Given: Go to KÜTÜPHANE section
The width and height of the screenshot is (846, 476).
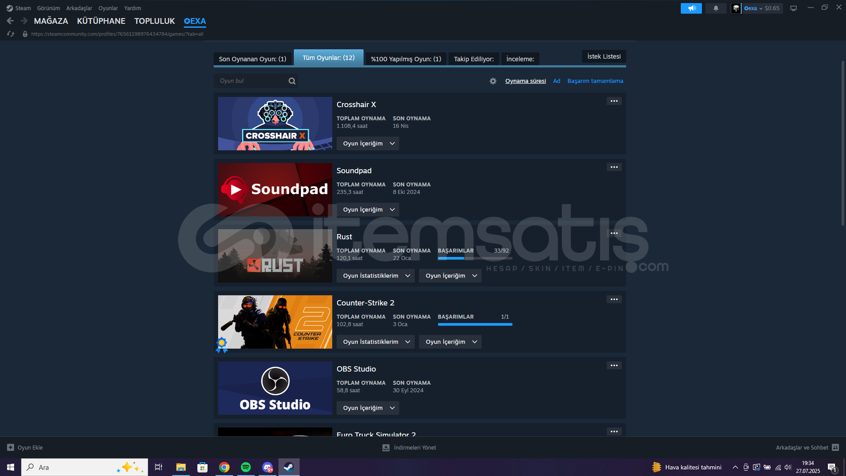Looking at the screenshot, I should [x=101, y=21].
